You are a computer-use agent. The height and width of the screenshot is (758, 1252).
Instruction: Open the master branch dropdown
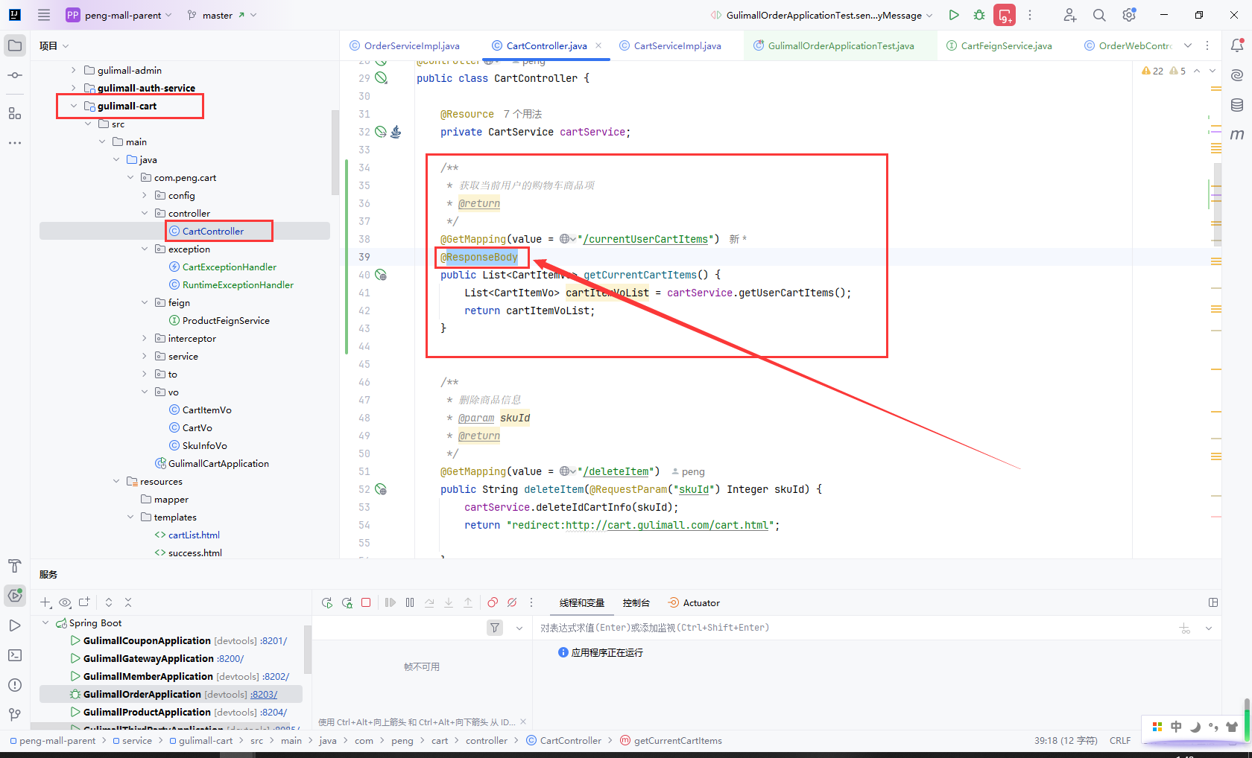(x=221, y=15)
